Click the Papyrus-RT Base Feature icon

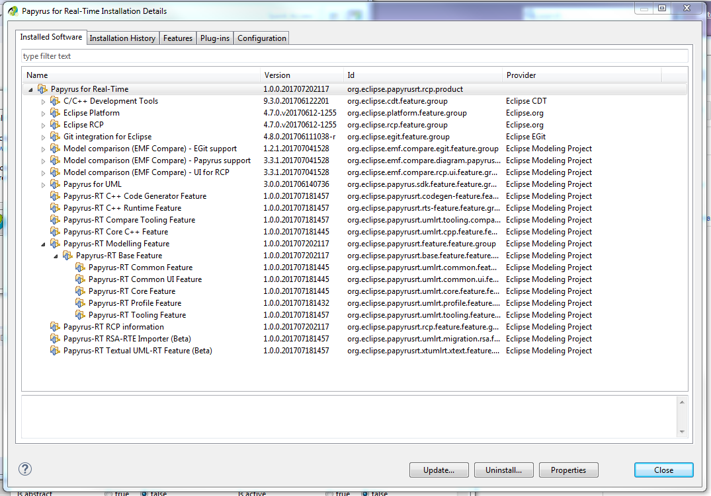pyautogui.click(x=67, y=255)
